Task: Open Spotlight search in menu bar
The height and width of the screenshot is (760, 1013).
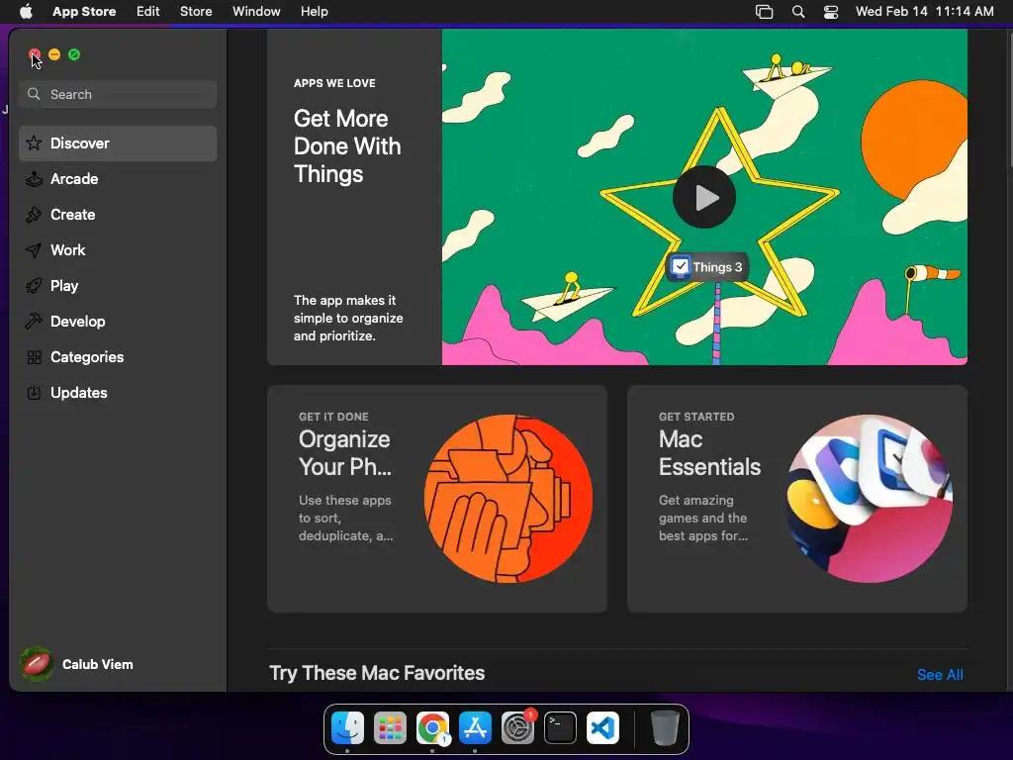Action: 798,12
